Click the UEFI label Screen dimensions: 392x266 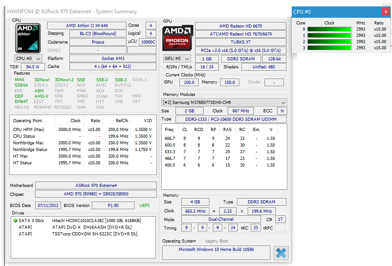tap(144, 206)
